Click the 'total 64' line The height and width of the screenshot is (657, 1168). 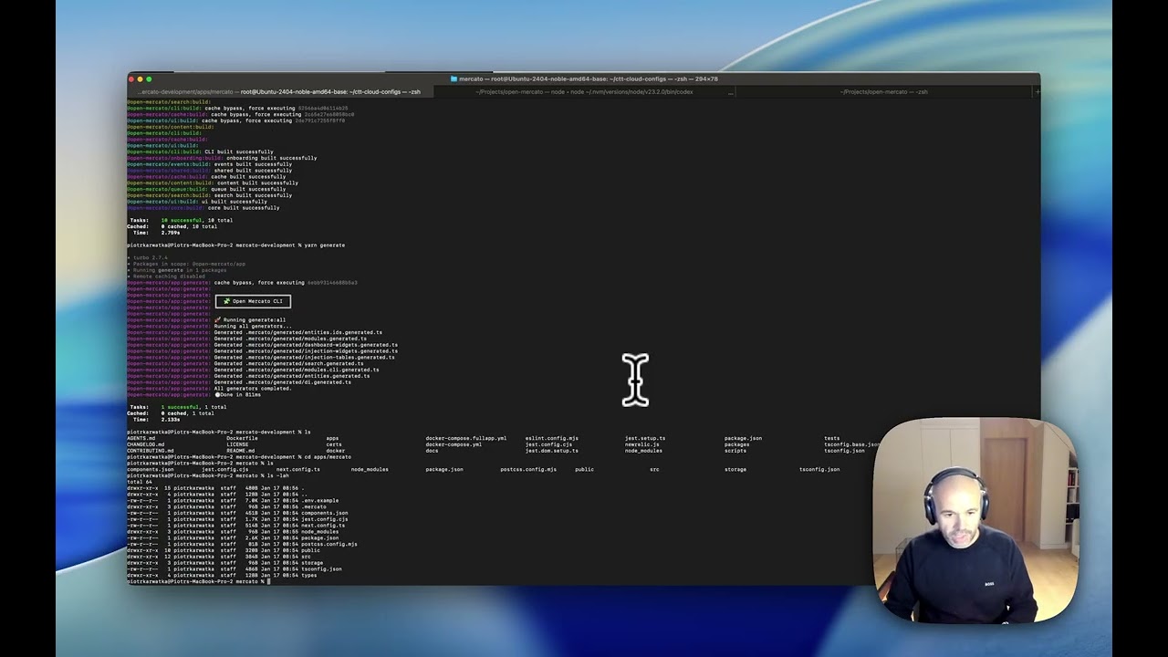point(140,482)
